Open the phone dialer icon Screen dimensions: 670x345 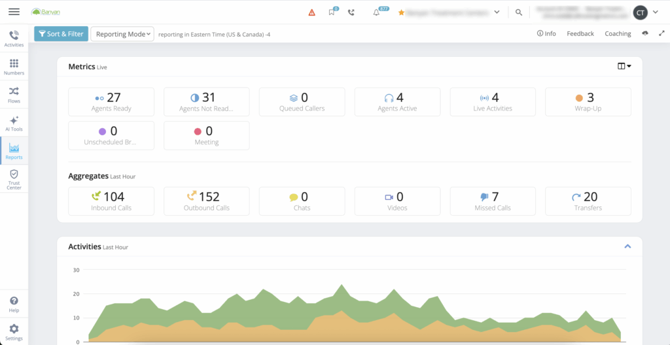(351, 12)
